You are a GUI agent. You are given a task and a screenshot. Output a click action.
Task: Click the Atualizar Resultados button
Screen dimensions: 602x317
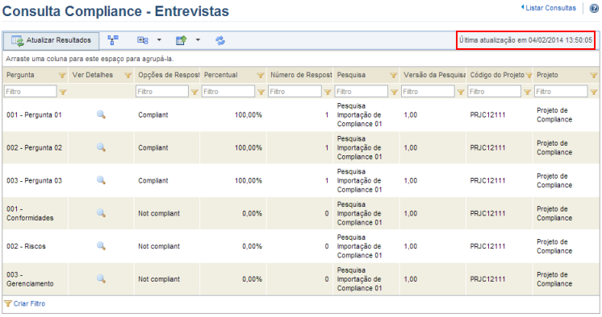pos(51,40)
